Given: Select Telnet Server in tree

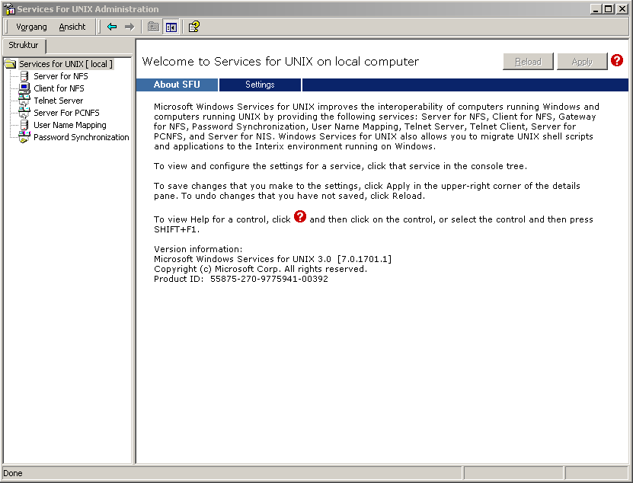Looking at the screenshot, I should pyautogui.click(x=58, y=101).
